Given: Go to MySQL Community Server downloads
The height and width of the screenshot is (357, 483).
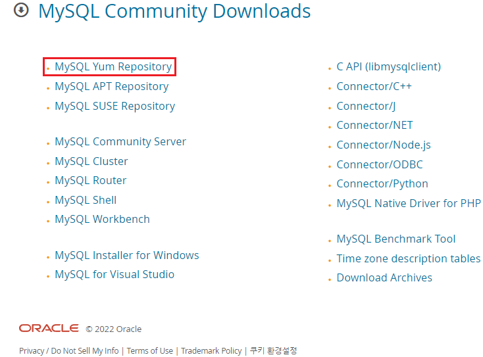Looking at the screenshot, I should tap(120, 141).
